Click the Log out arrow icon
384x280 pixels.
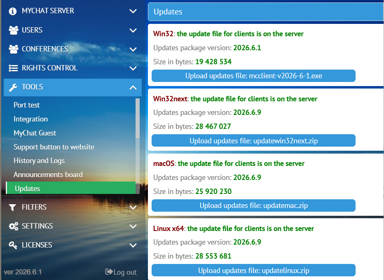(x=109, y=272)
